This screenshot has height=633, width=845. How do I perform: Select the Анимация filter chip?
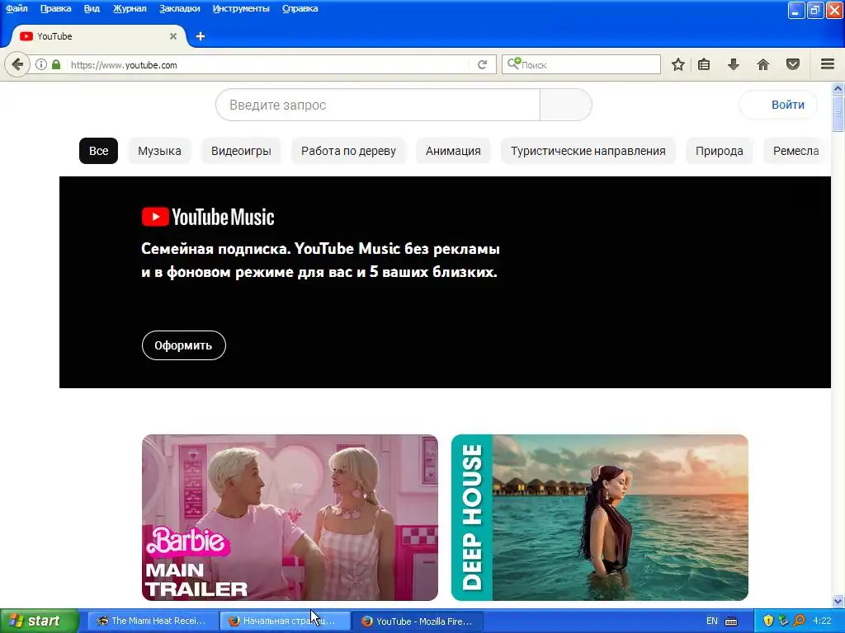pos(453,151)
